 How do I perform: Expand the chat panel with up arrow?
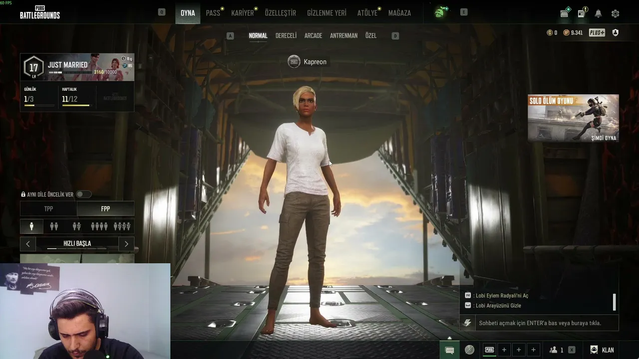pos(449,338)
